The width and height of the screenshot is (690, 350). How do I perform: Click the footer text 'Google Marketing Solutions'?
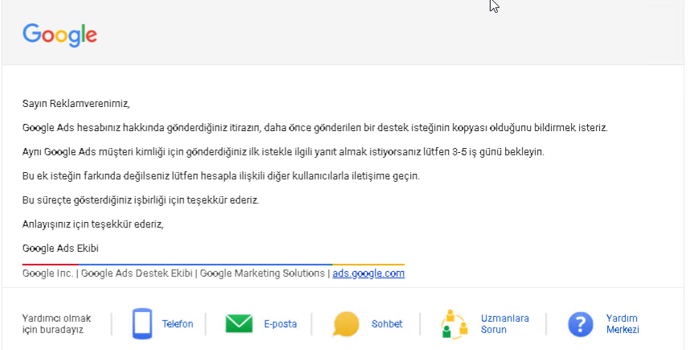tap(262, 274)
